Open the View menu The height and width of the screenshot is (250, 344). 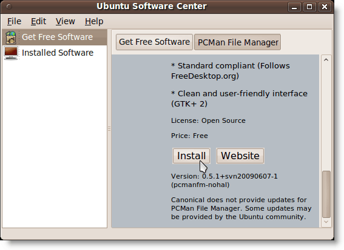(66, 21)
